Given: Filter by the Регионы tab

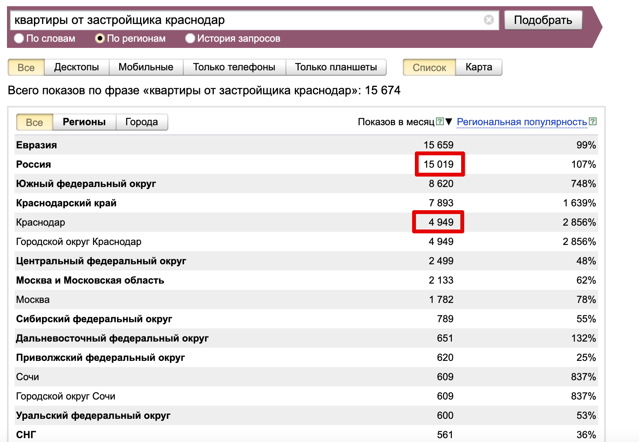Looking at the screenshot, I should point(84,122).
